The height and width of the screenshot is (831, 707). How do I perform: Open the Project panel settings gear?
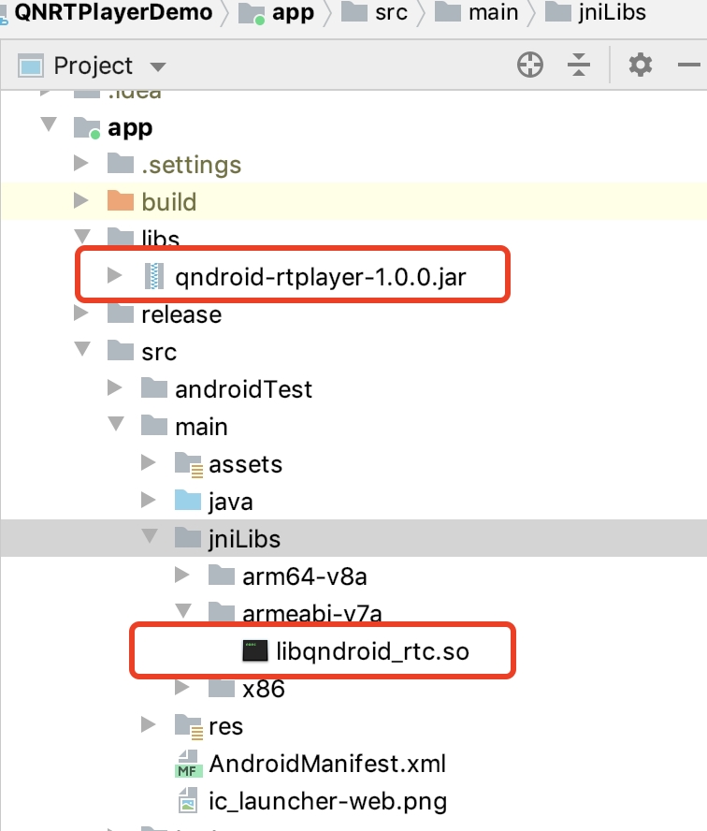641,66
